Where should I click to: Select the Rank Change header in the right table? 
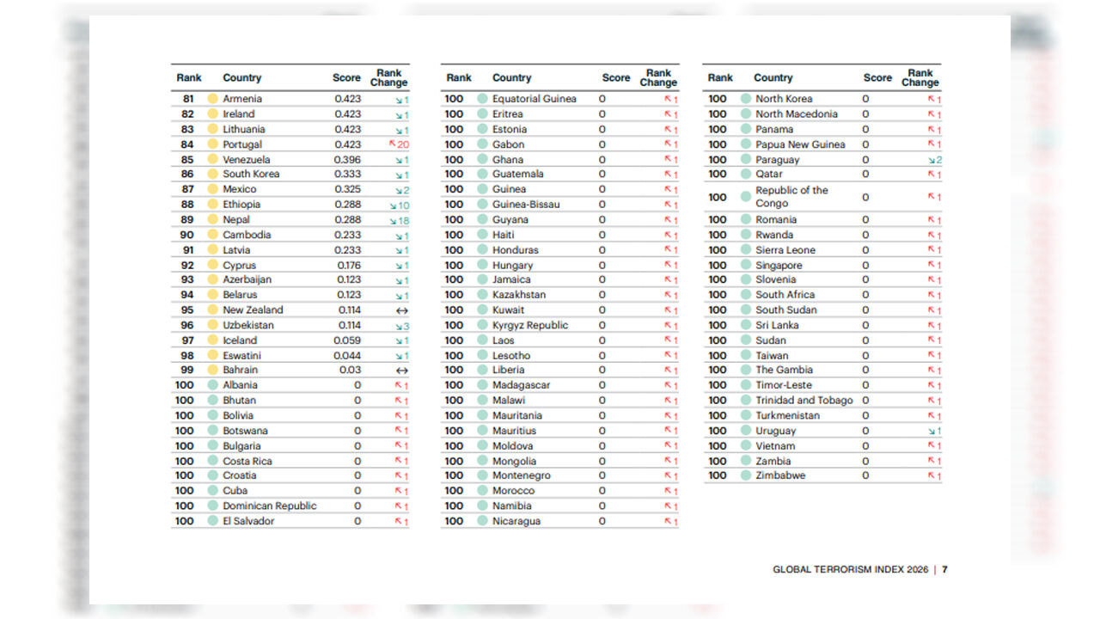point(920,77)
